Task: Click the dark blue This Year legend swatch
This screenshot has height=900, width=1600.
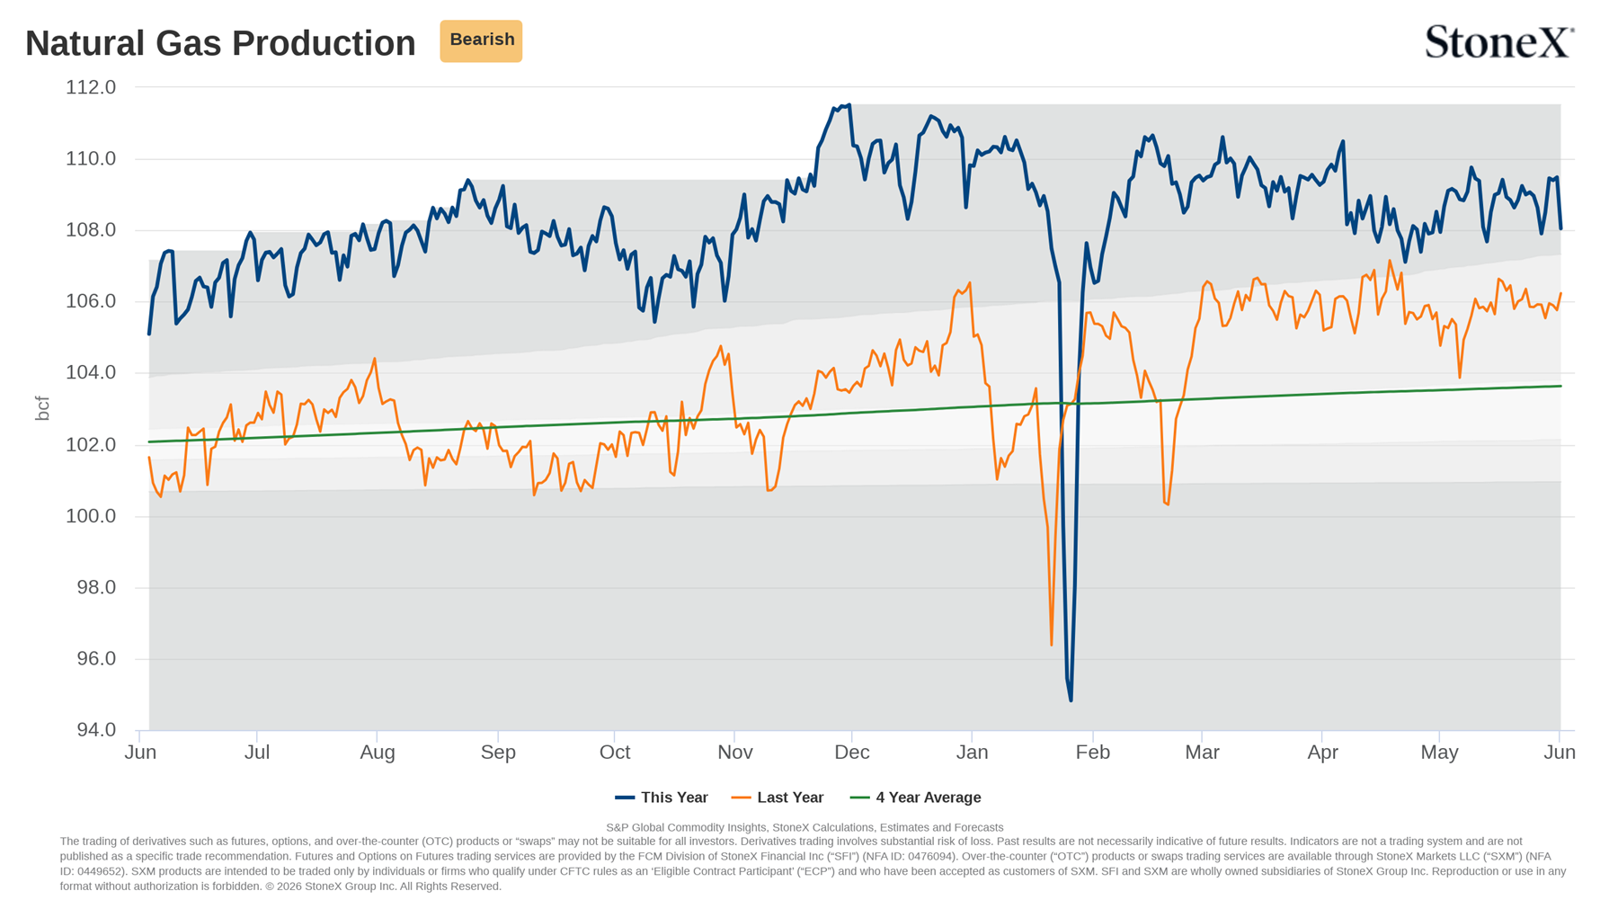Action: [625, 798]
